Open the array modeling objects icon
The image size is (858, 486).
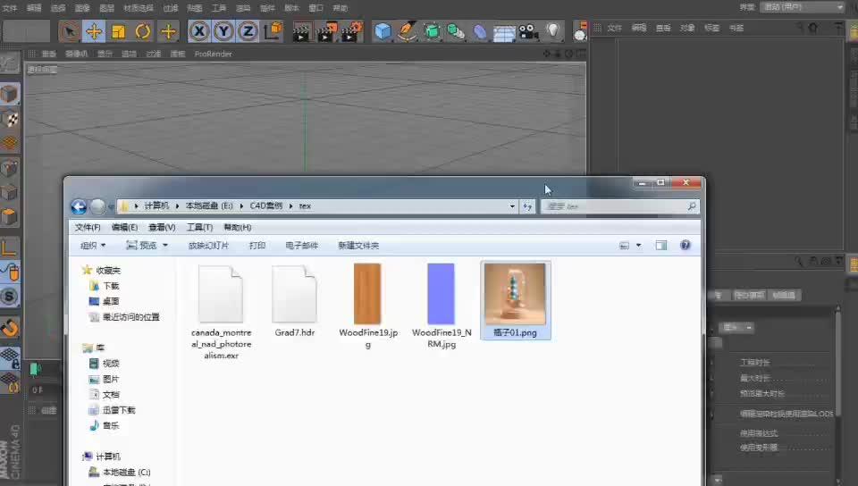point(455,31)
